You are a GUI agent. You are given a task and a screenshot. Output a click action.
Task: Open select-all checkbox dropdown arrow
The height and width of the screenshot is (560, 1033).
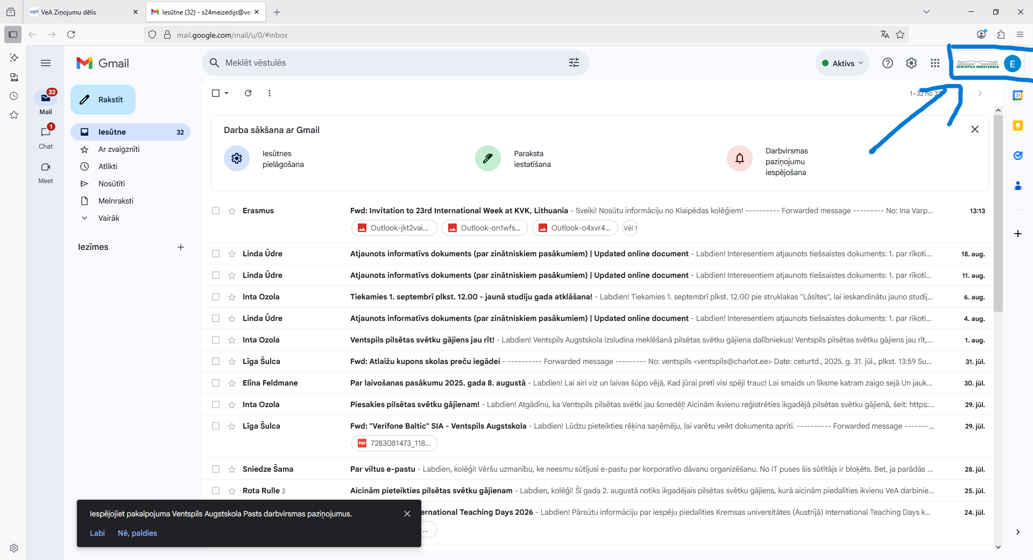227,93
